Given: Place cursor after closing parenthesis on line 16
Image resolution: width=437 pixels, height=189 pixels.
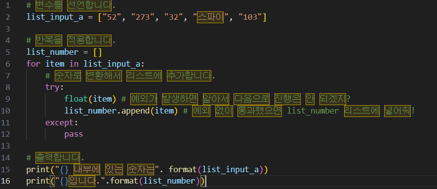Looking at the screenshot, I should click(x=206, y=181).
